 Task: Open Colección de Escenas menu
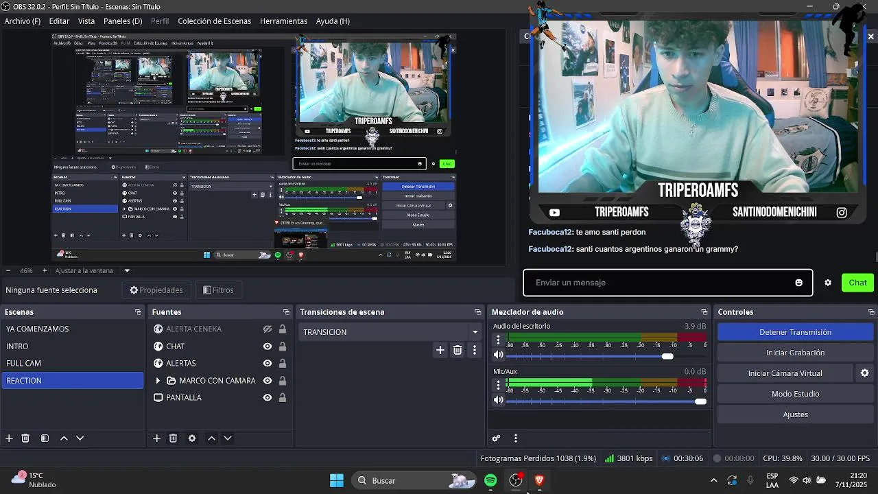[x=215, y=21]
